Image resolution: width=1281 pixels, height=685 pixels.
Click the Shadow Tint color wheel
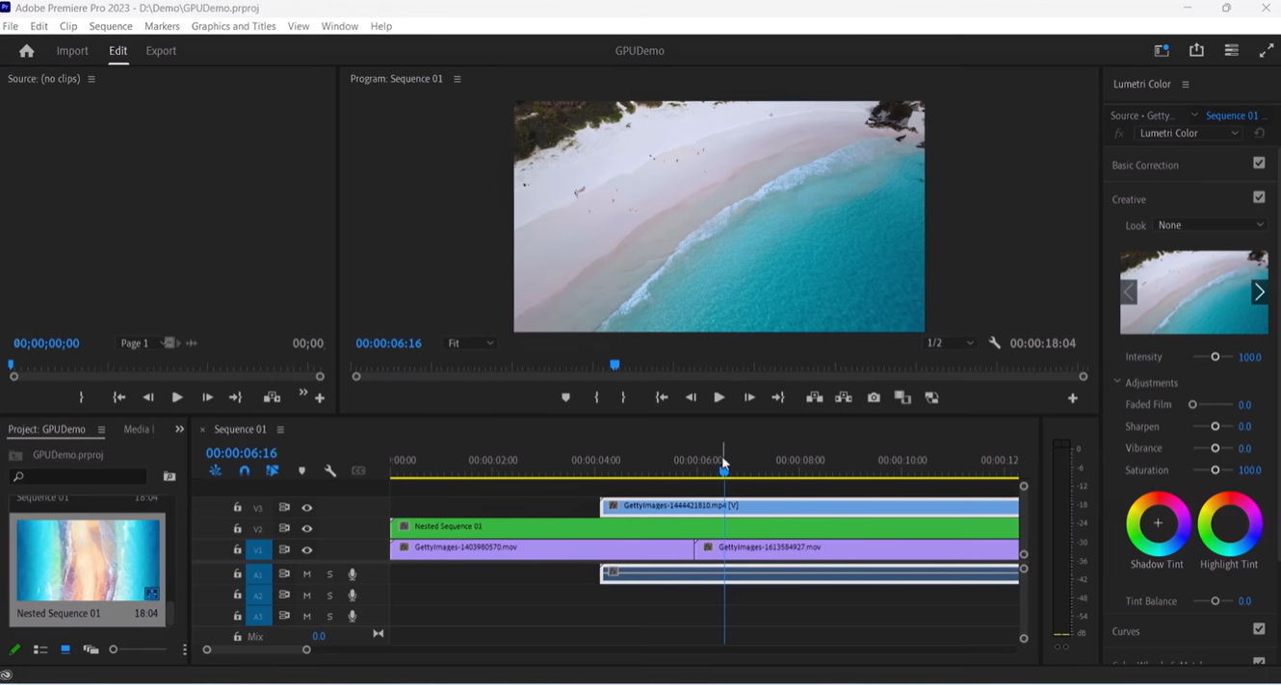[1158, 523]
